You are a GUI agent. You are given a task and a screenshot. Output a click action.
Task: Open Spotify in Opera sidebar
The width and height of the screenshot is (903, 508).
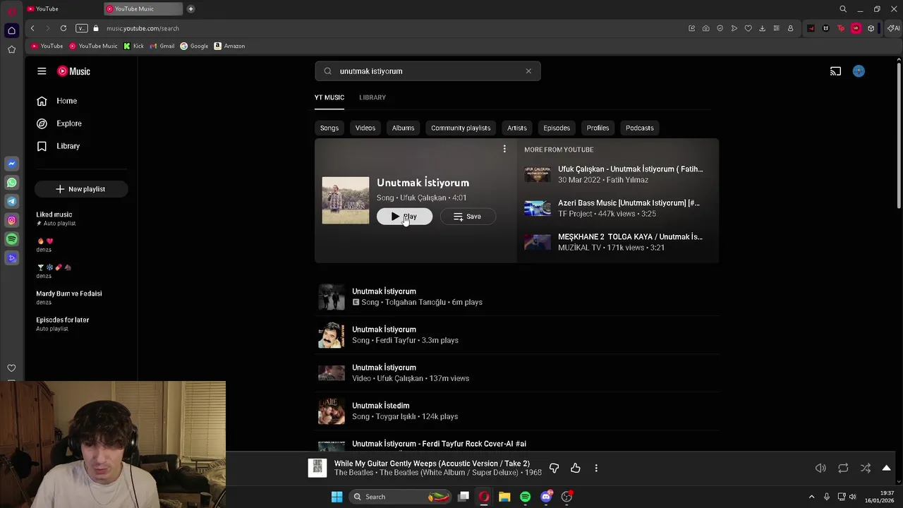point(11,240)
